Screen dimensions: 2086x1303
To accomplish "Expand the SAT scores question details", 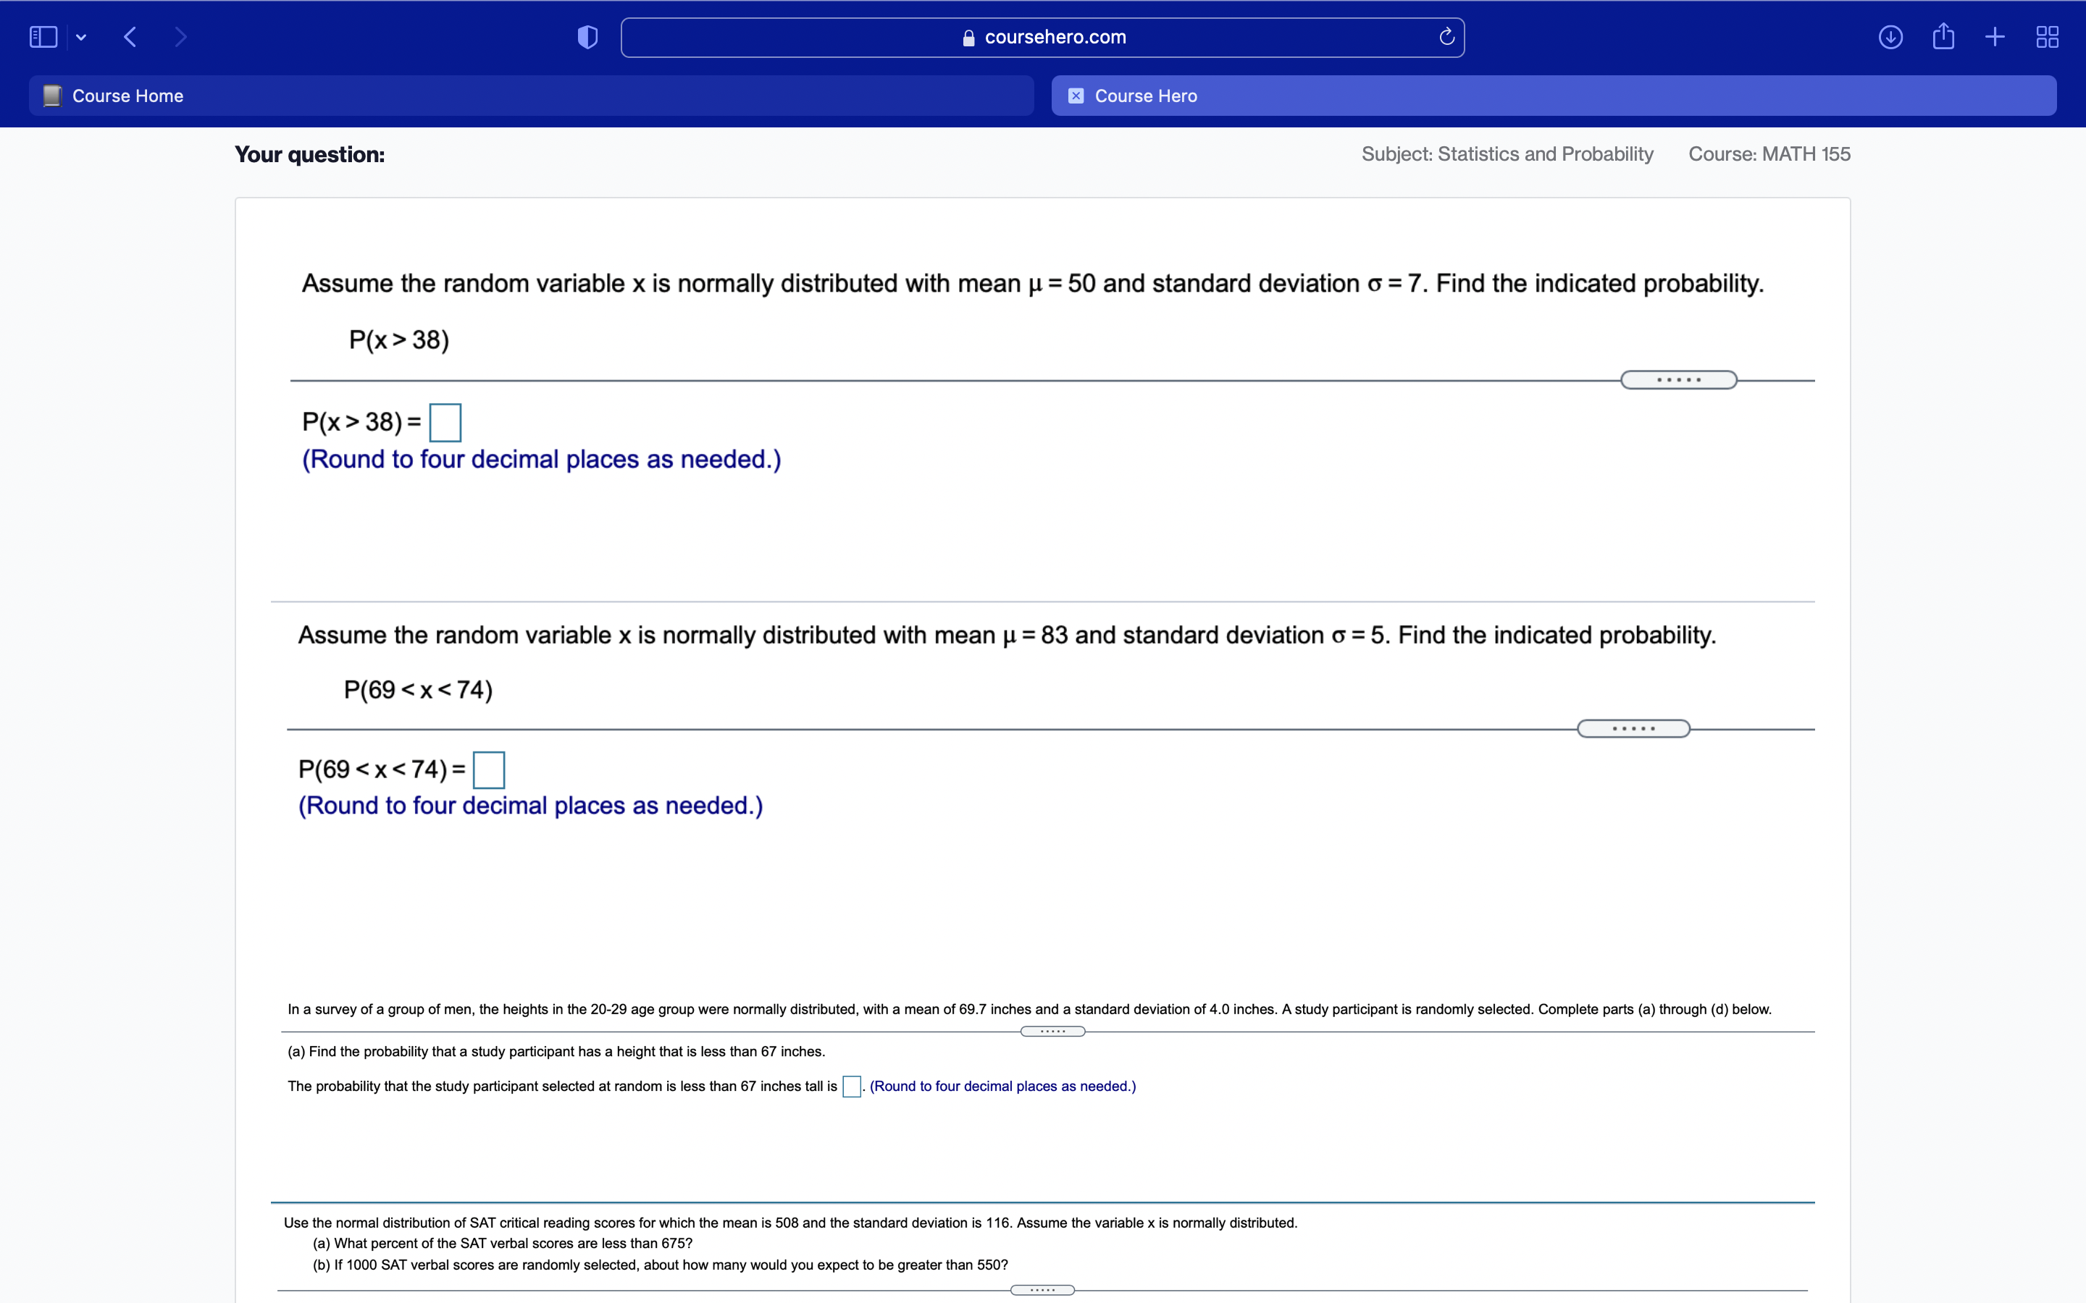I will 1043,1289.
